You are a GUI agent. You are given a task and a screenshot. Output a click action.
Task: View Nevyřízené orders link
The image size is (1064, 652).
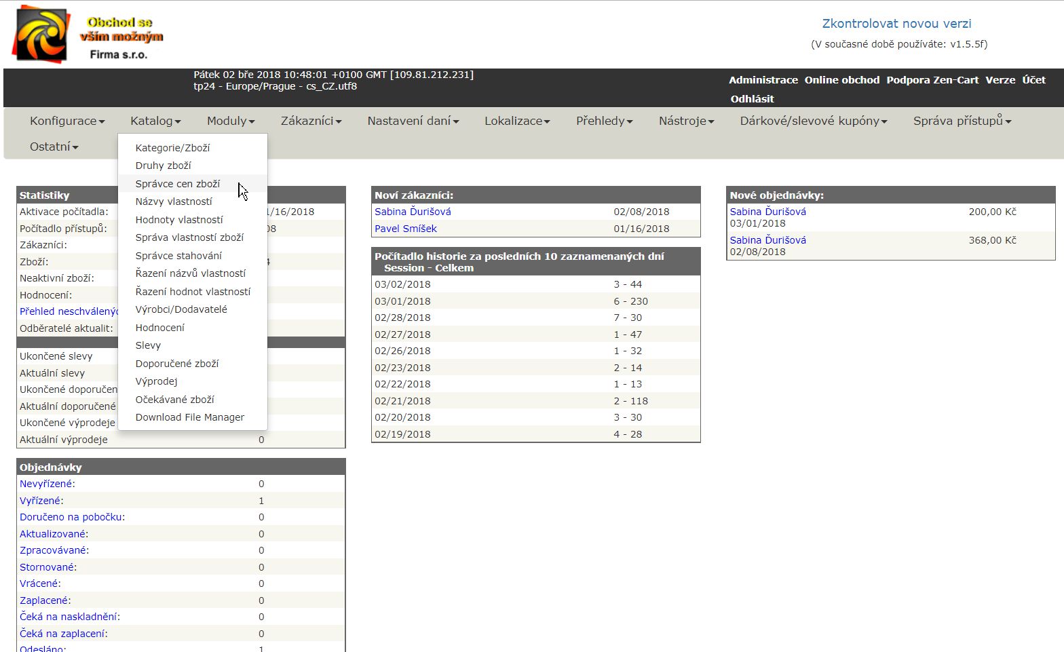pos(47,484)
